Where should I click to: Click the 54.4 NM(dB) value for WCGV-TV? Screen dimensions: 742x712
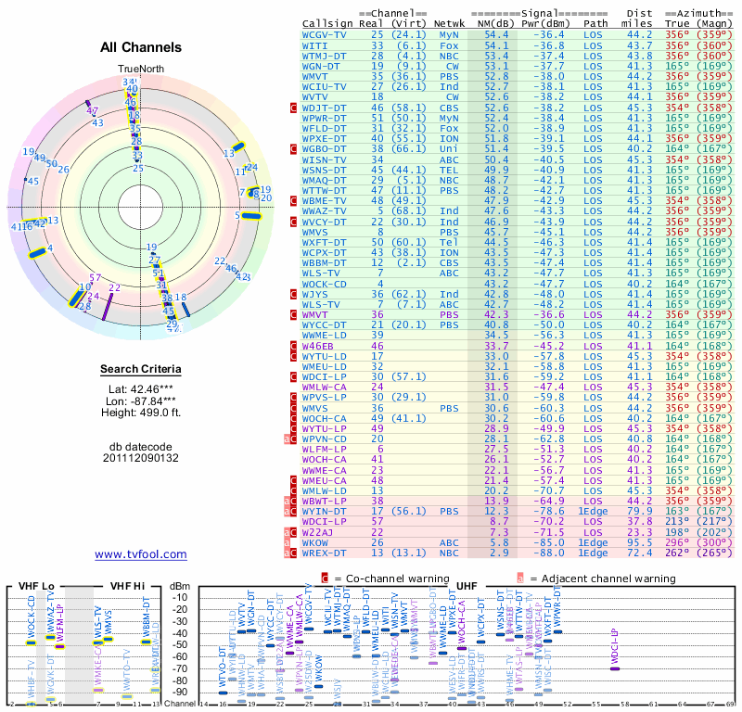(x=496, y=35)
